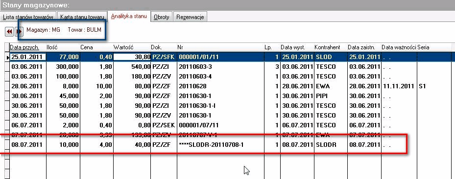Go to first record with double-arrow button

coord(9,32)
